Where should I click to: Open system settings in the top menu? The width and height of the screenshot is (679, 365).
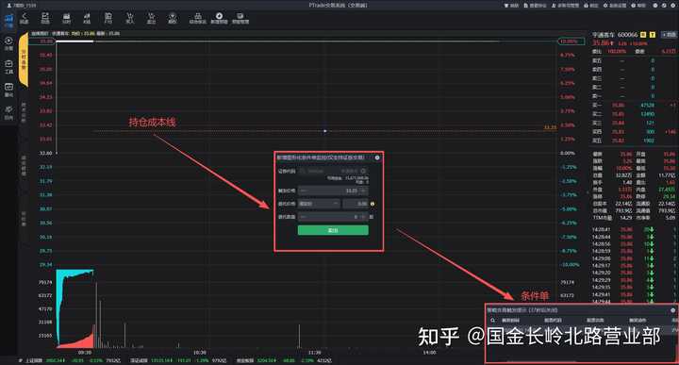coord(615,6)
